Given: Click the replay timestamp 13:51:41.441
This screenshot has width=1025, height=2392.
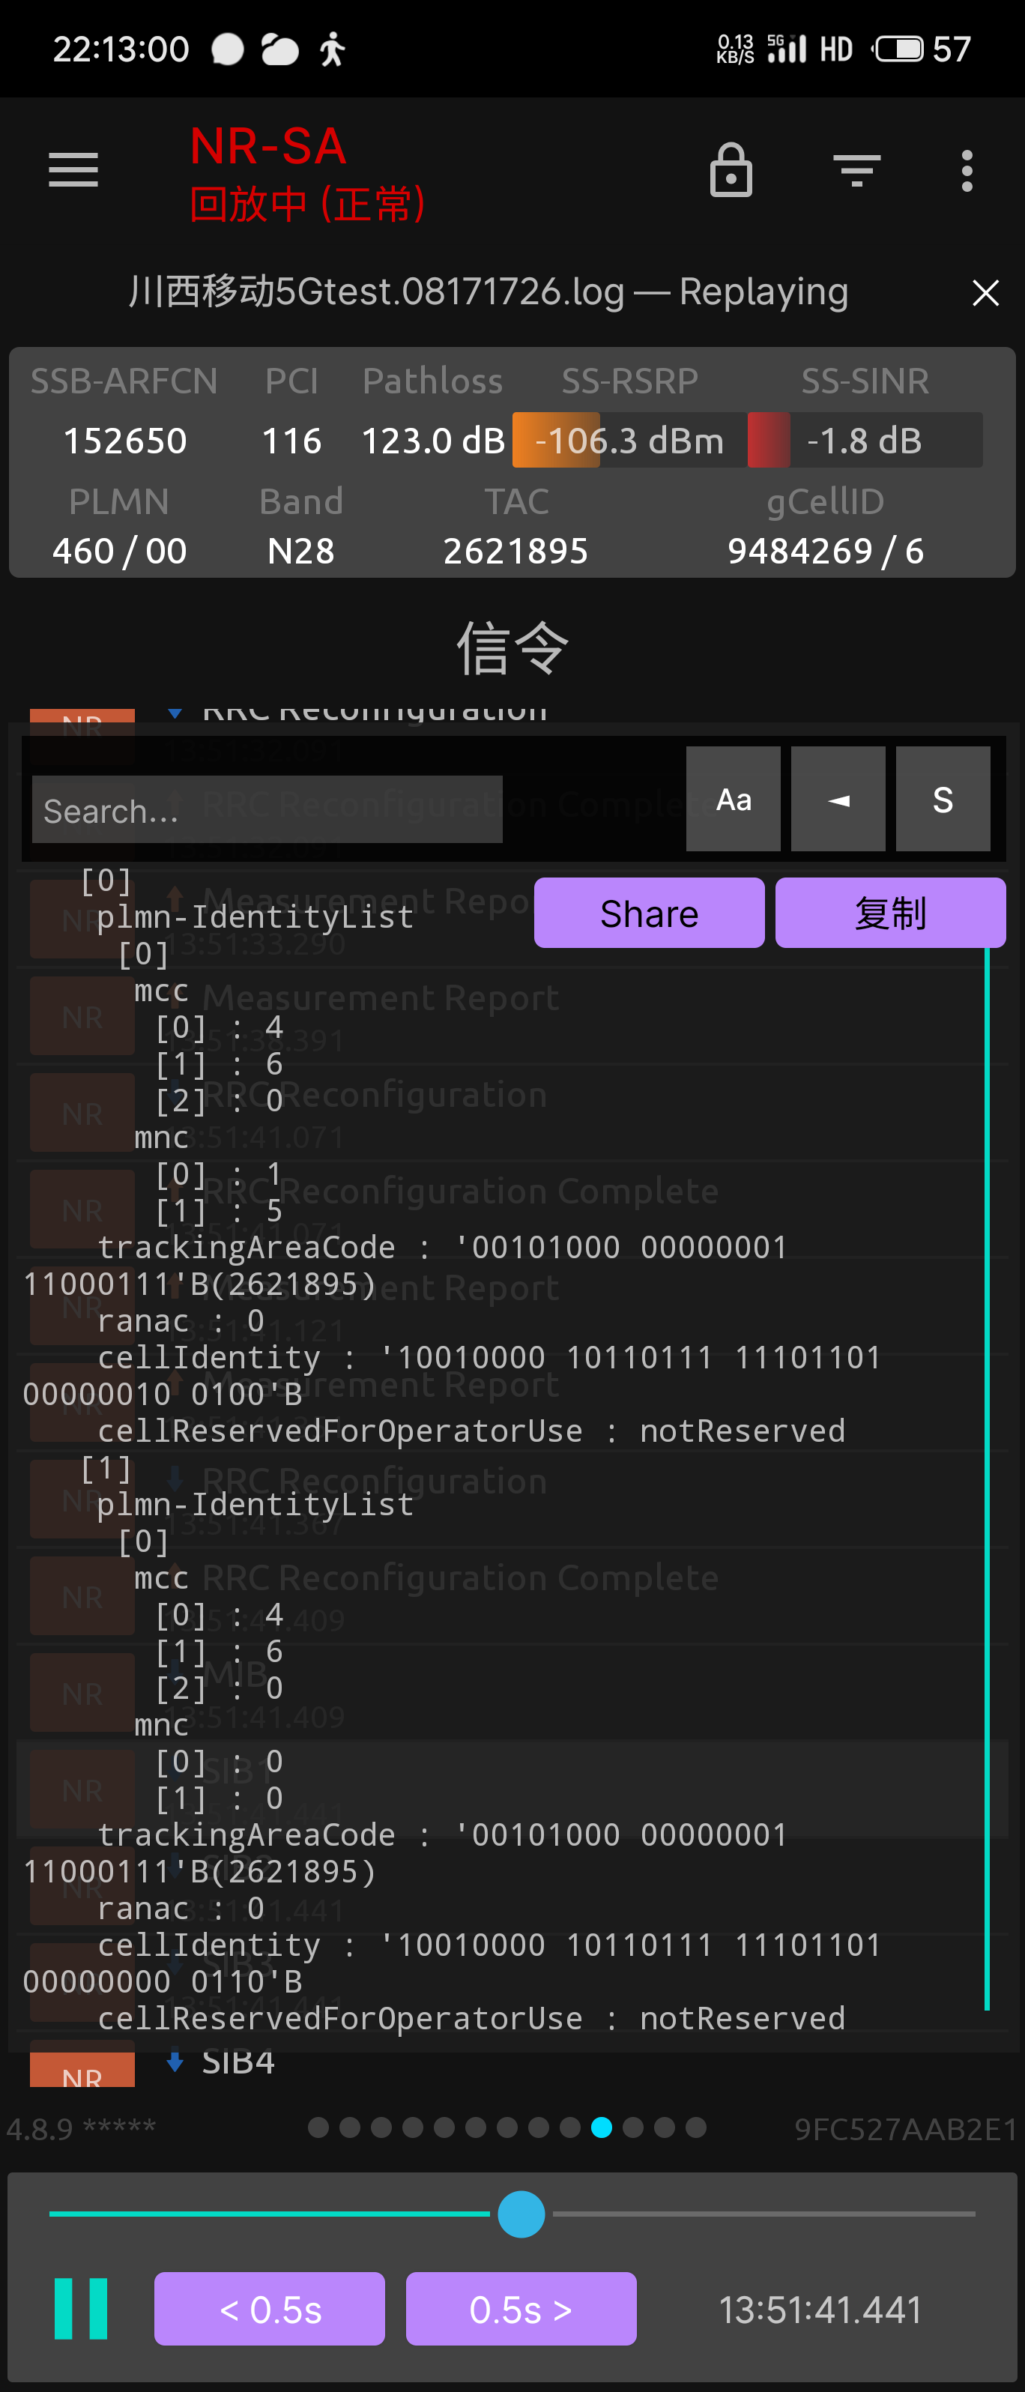Looking at the screenshot, I should pyautogui.click(x=820, y=2310).
